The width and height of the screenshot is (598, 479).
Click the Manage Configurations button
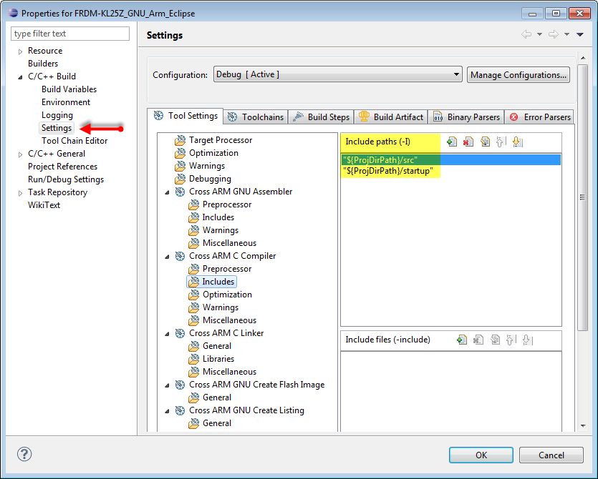[519, 74]
